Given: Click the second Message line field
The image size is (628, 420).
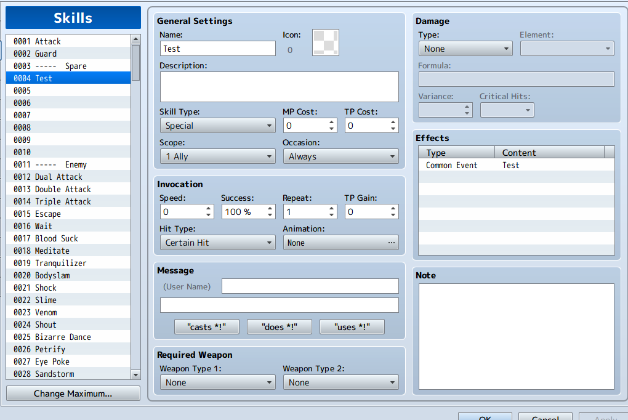Looking at the screenshot, I should (279, 305).
